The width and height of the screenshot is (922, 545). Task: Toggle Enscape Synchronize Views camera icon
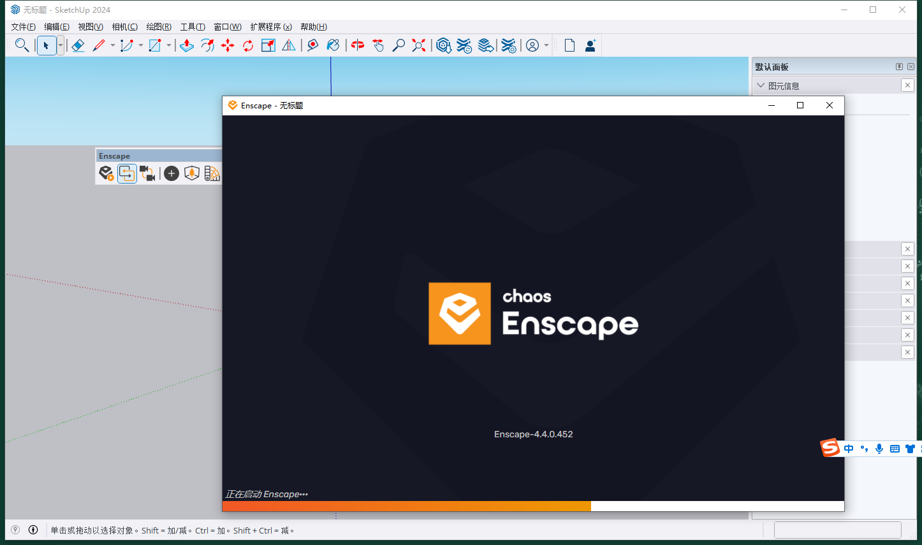pyautogui.click(x=148, y=173)
